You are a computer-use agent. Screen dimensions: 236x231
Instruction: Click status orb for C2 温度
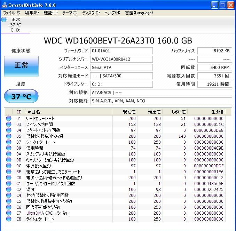[x=9, y=190]
